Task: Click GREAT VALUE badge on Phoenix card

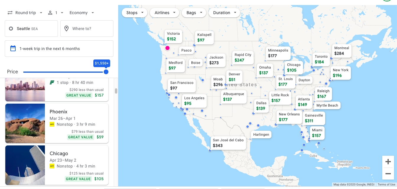Action: point(81,137)
